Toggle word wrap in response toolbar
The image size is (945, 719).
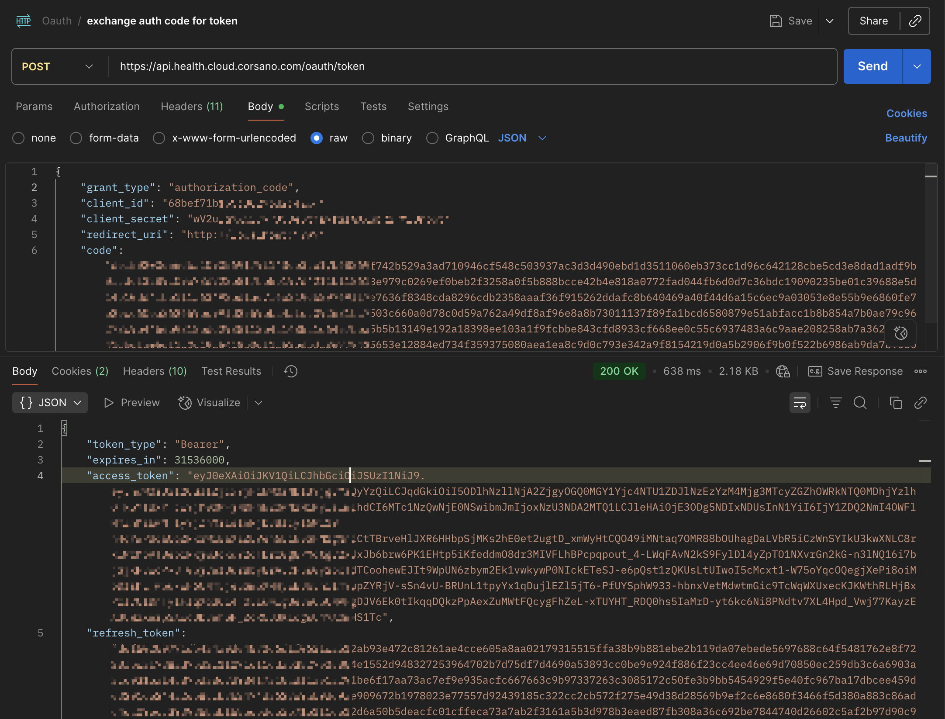pyautogui.click(x=800, y=403)
